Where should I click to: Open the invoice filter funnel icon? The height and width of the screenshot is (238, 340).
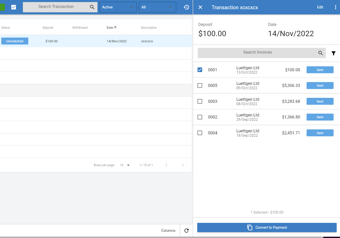[x=333, y=53]
